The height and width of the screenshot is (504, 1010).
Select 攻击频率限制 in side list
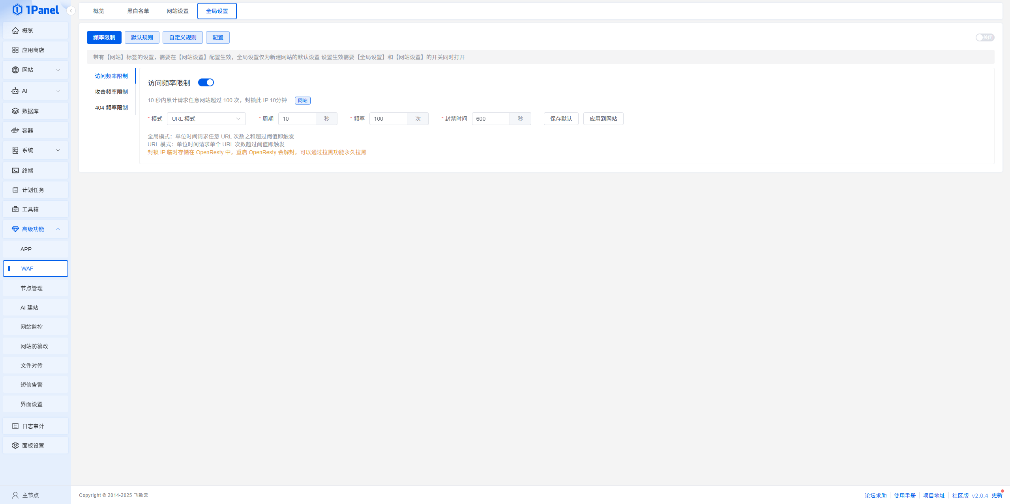(111, 92)
